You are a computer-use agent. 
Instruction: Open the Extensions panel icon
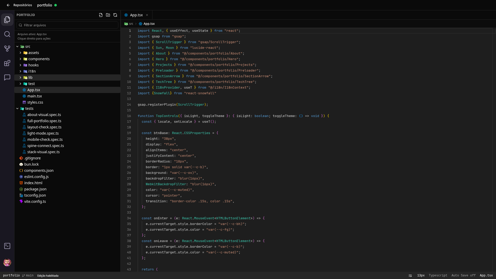(x=7, y=63)
